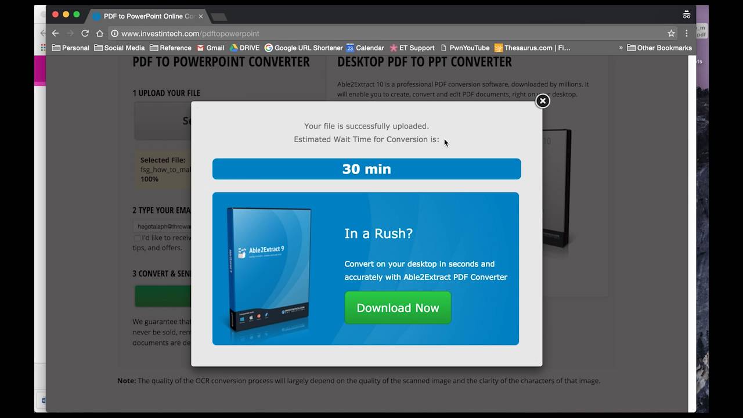
Task: Open a new tab with the blank tab button
Action: coord(218,17)
